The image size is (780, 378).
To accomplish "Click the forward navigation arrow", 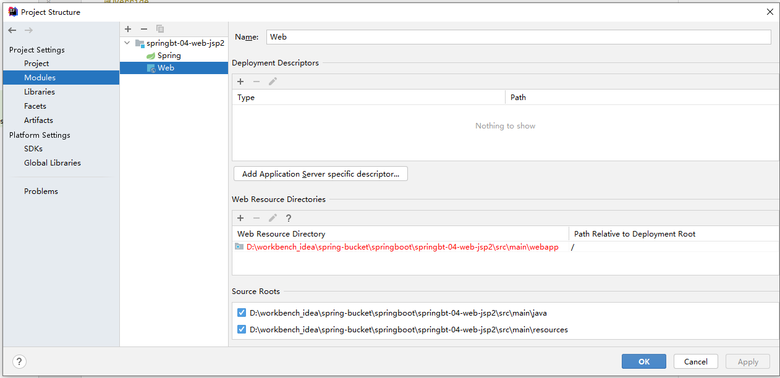I will coord(28,30).
